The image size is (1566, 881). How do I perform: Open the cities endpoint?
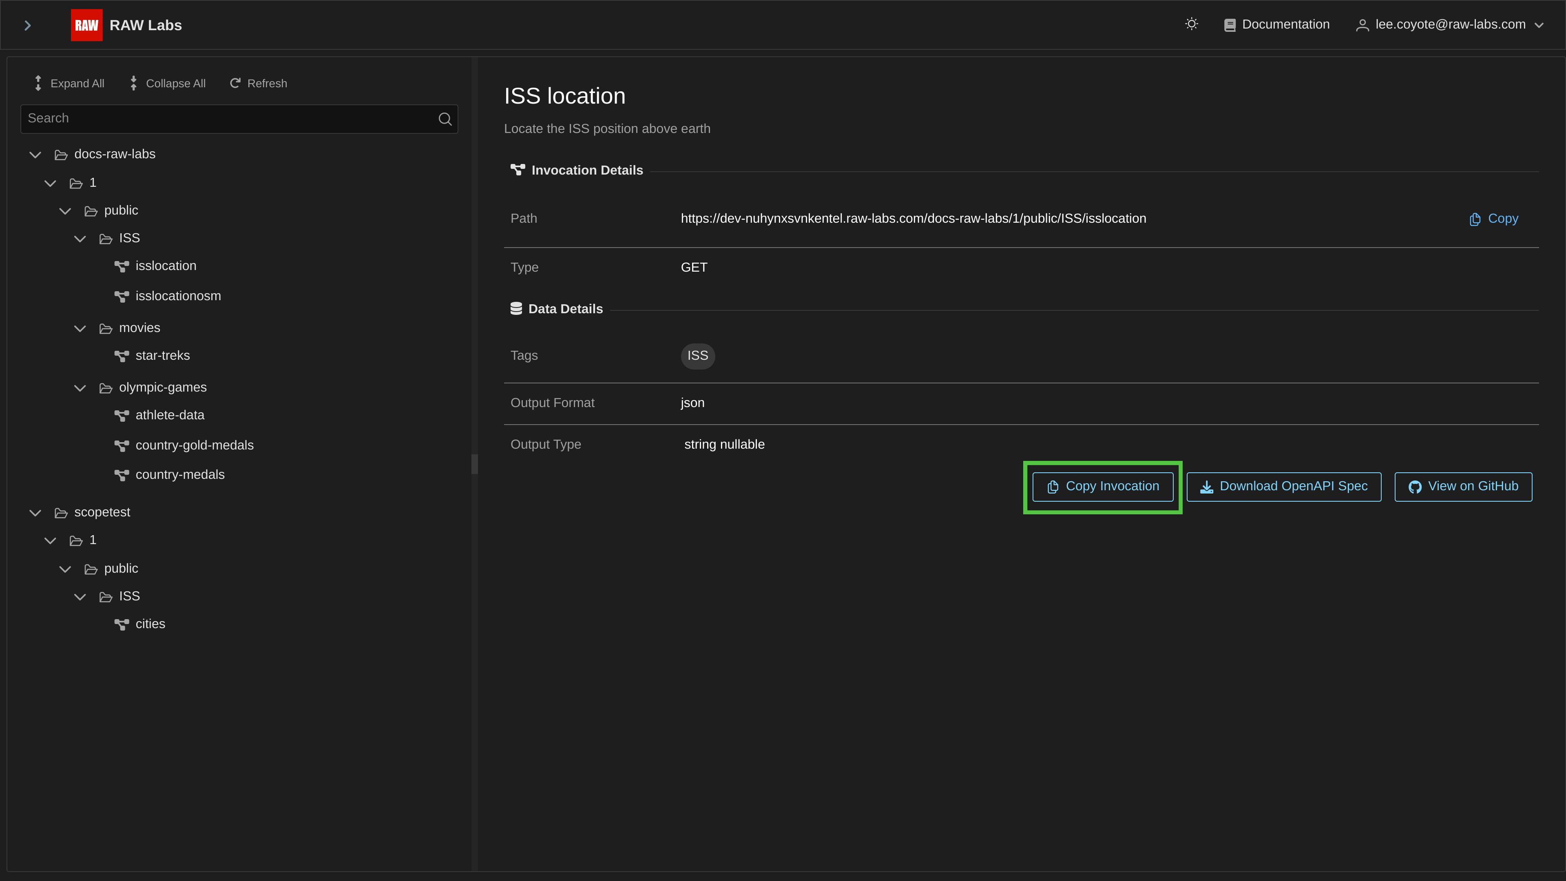click(x=150, y=624)
